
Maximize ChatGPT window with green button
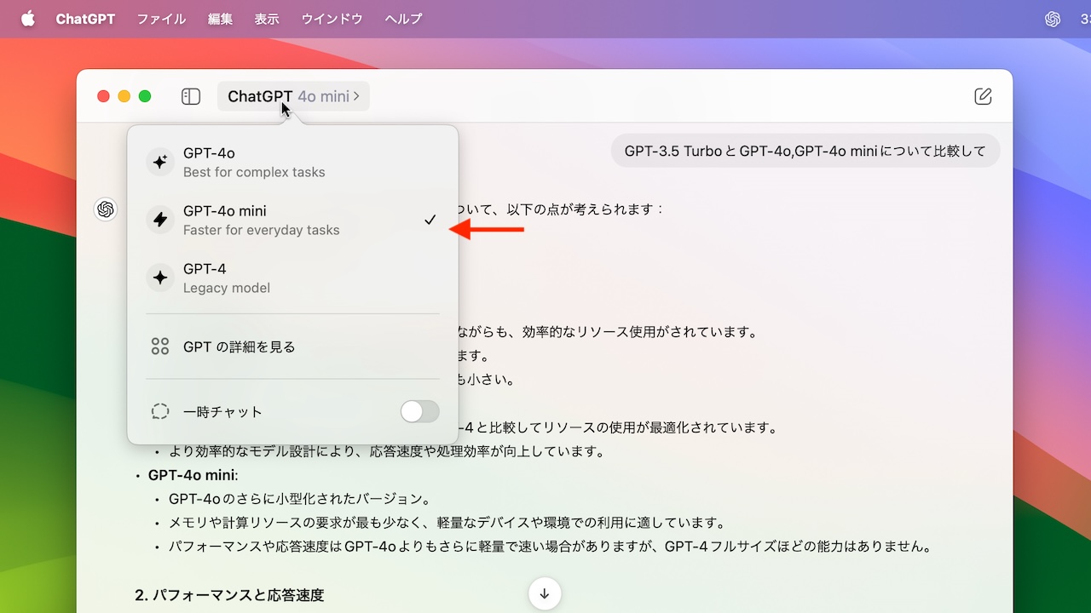[x=145, y=96]
